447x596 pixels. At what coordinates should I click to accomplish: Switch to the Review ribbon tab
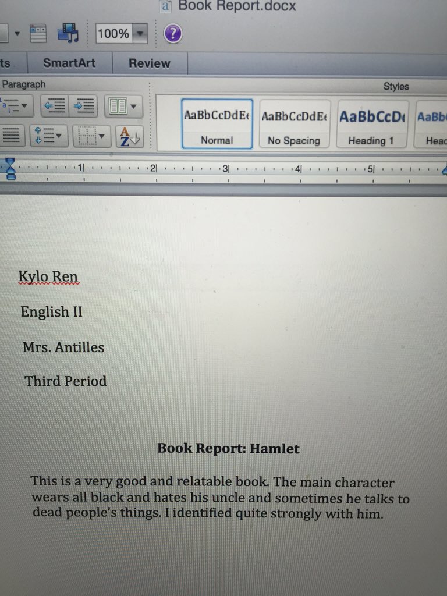[x=150, y=63]
